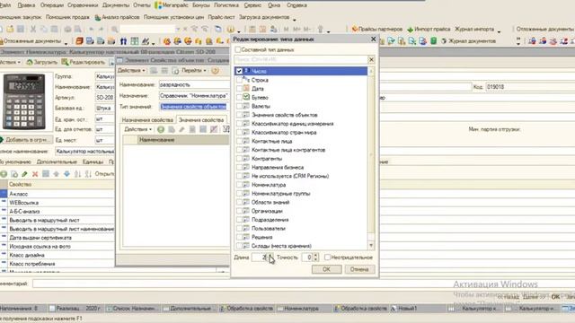Open the Отчеты menu

coord(142,5)
